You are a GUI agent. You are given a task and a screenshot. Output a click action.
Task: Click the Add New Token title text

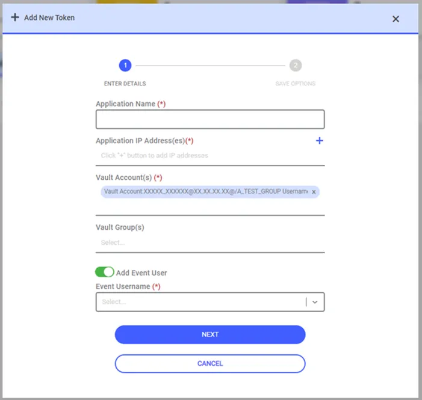pos(49,18)
